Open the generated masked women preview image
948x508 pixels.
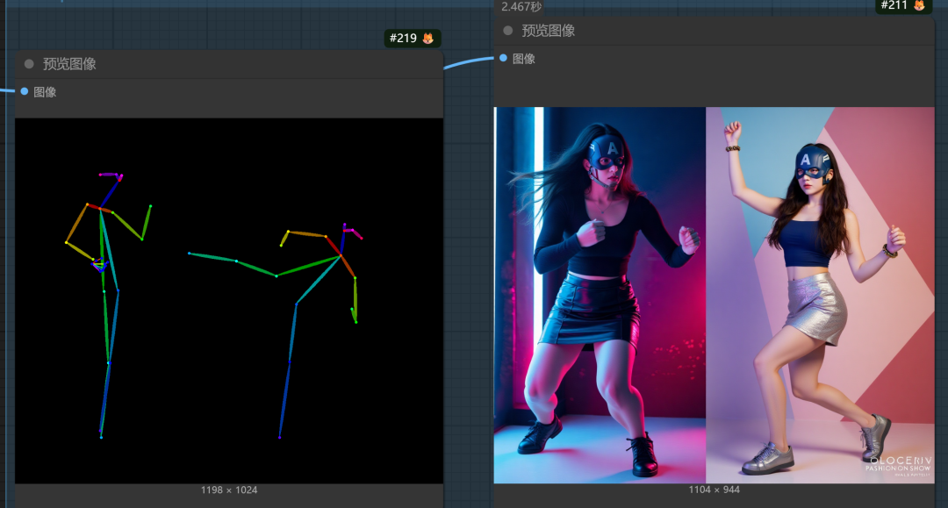tap(714, 296)
